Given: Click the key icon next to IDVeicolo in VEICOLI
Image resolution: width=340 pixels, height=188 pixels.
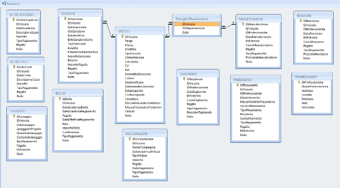Looking at the screenshot, I should (x=122, y=36).
